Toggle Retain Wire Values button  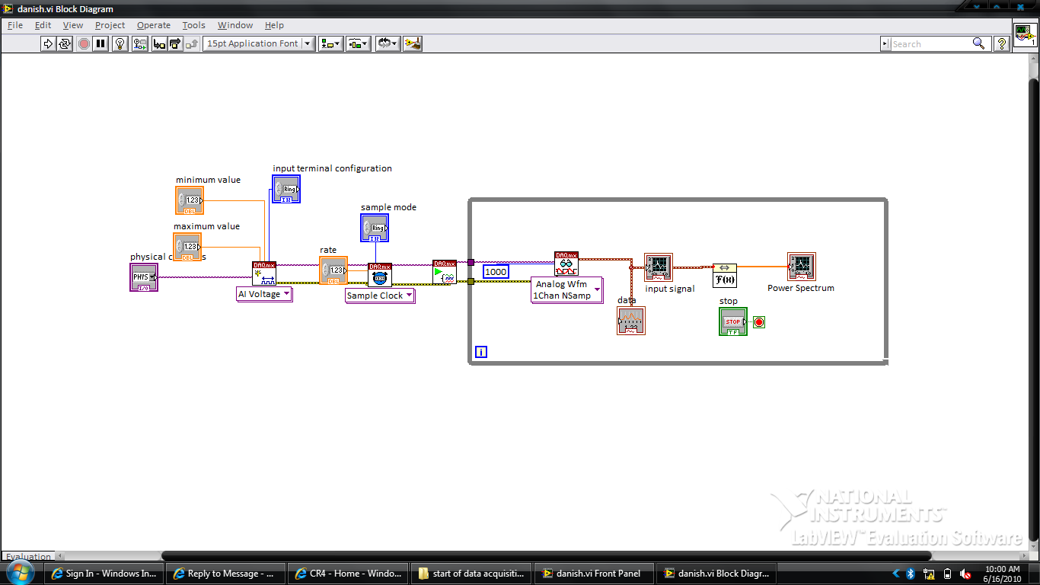tap(140, 43)
